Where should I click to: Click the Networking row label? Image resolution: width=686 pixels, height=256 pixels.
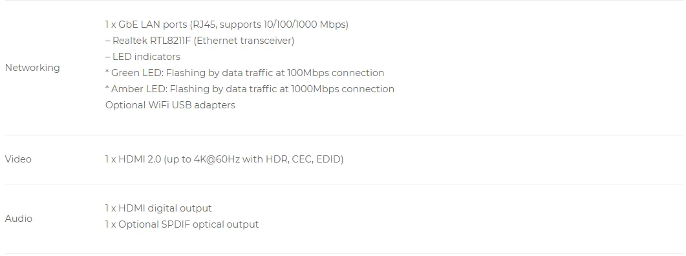(32, 68)
